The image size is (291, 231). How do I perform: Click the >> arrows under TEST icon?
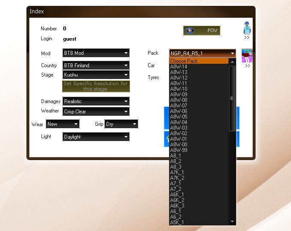pyautogui.click(x=247, y=66)
